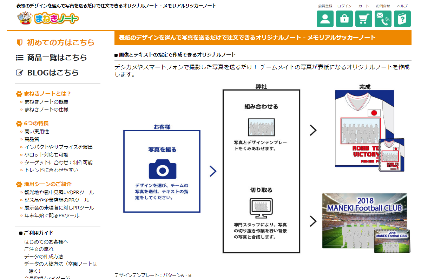Open まねきノートの概要 link
This screenshot has height=279, width=421.
tap(46, 102)
